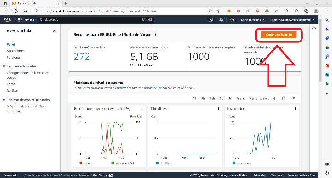Open Invocations widget options menu
The height and width of the screenshot is (178, 332).
pyautogui.click(x=295, y=108)
